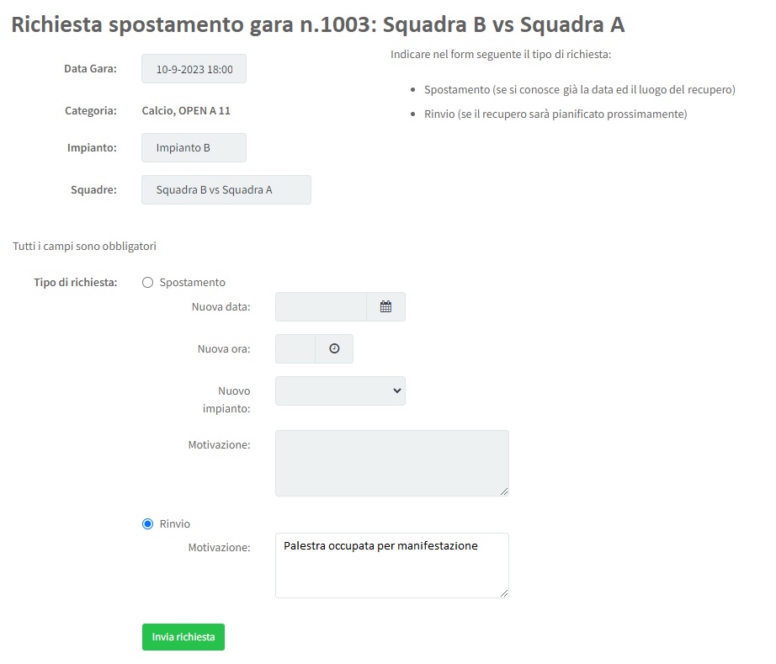Screen dimensions: 776x664
Task: Open the calendar picker for Nuova data
Action: [x=385, y=307]
